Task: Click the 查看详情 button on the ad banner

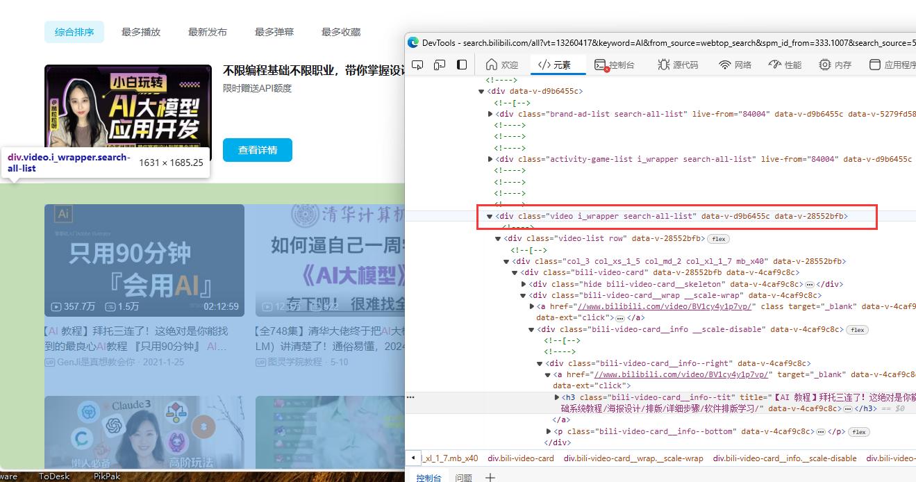Action: pos(257,149)
